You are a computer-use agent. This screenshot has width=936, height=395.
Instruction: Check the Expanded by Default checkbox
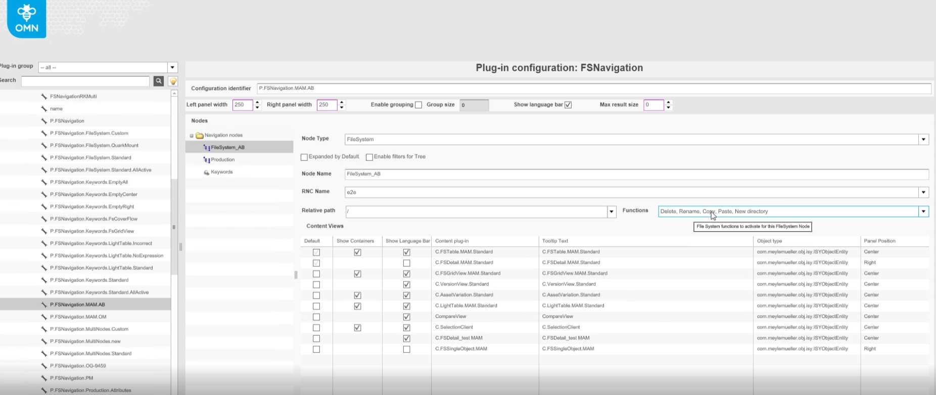[x=304, y=157]
